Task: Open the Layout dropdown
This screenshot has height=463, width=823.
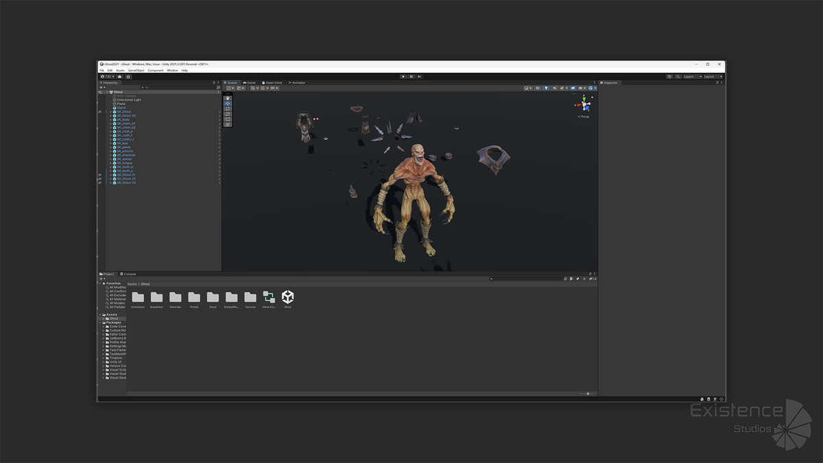Action: pos(713,76)
